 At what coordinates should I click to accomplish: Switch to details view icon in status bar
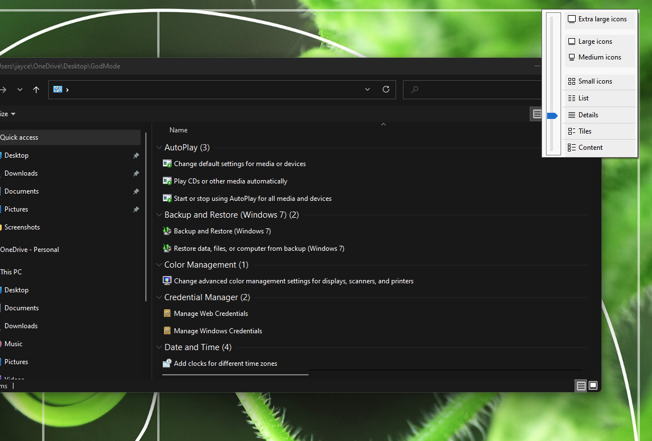(581, 385)
